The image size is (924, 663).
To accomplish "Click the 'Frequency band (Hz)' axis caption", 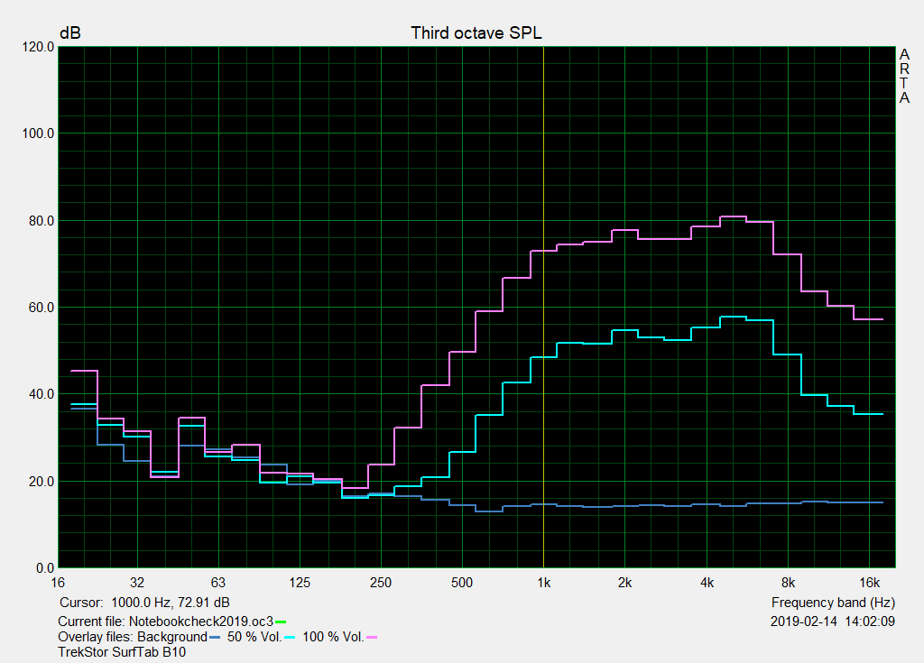I will (x=833, y=603).
